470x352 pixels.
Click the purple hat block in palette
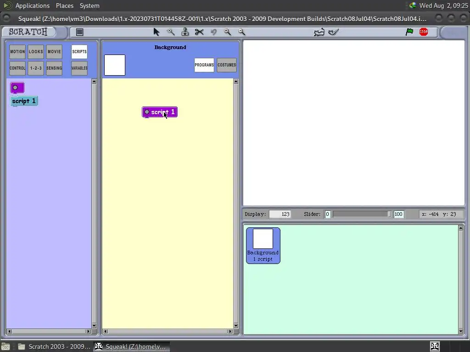click(x=17, y=88)
